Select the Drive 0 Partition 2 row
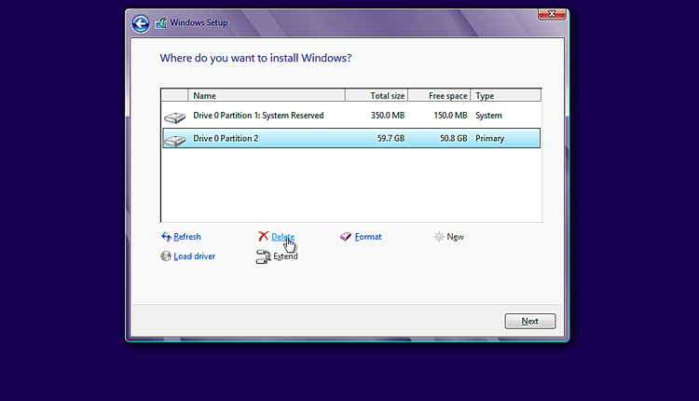 (351, 138)
